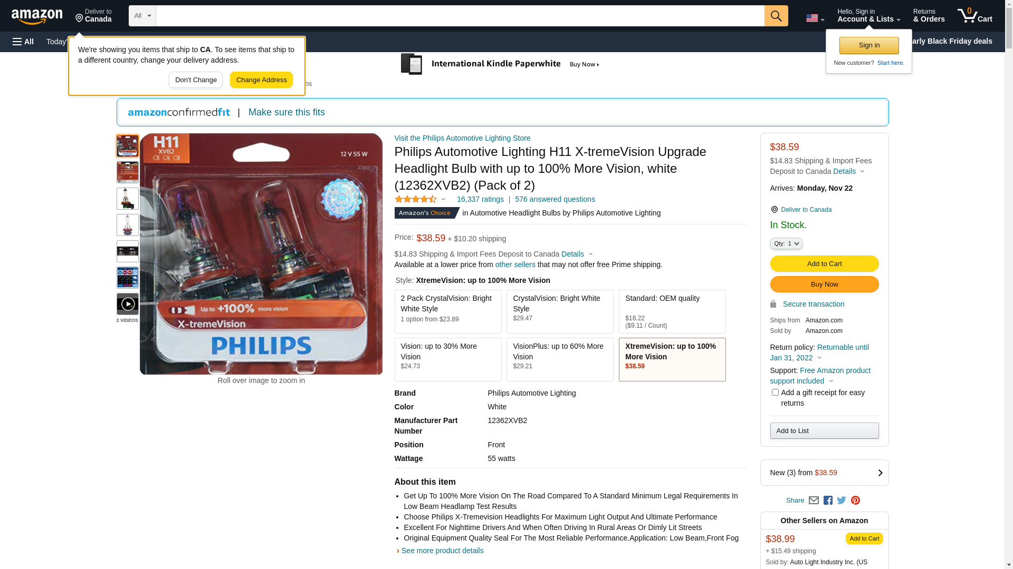This screenshot has height=569, width=1013.
Task: Expand the language flag selector
Action: pos(815,18)
